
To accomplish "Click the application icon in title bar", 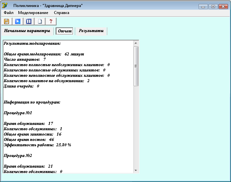I will point(5,5).
